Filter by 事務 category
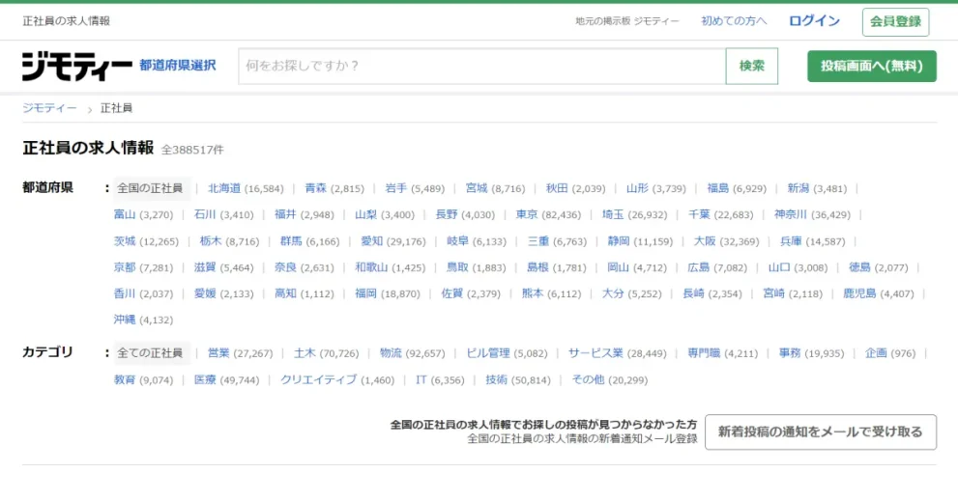This screenshot has width=958, height=502. (790, 353)
